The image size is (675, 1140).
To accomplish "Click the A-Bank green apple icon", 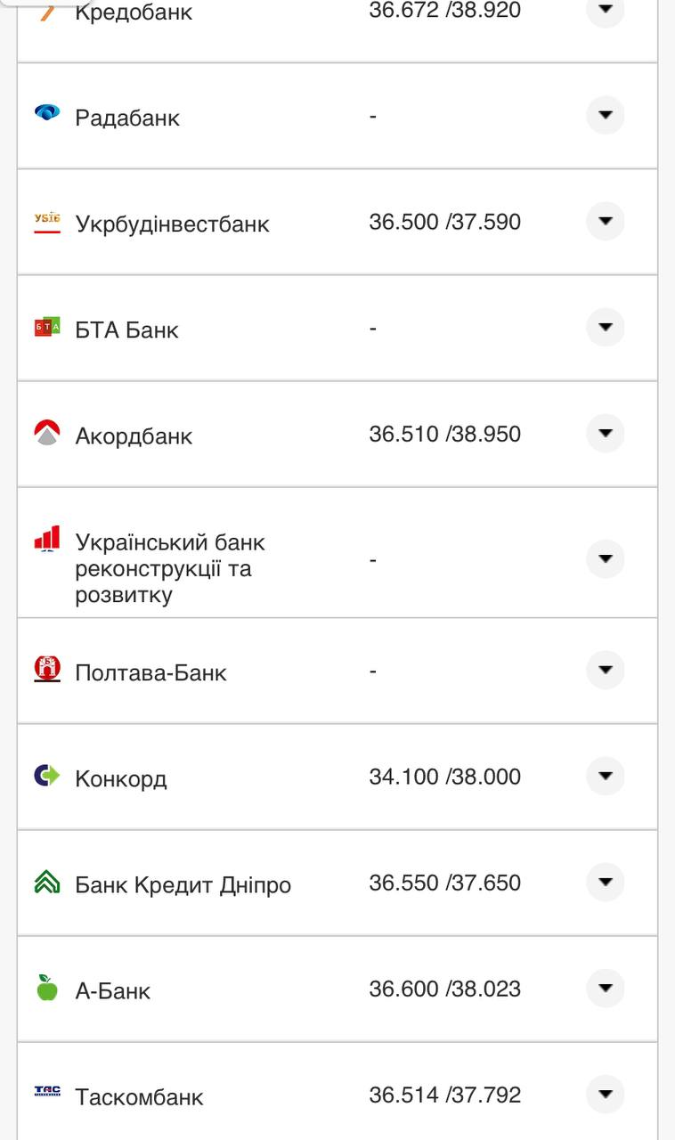I will 47,988.
